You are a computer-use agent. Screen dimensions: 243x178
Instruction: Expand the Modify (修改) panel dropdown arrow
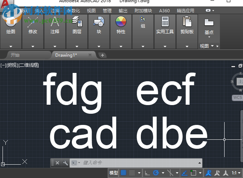tap(33, 47)
